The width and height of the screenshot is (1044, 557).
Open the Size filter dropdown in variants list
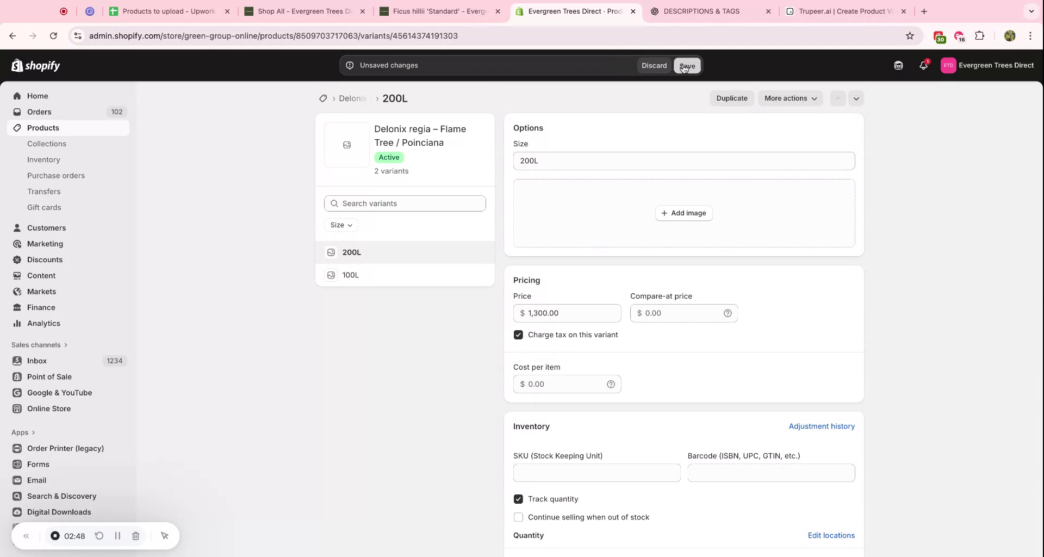pos(341,225)
